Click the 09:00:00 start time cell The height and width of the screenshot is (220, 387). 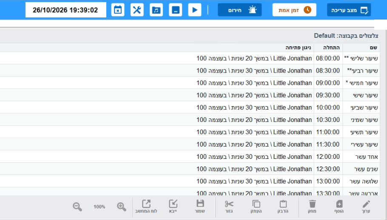pyautogui.click(x=328, y=83)
